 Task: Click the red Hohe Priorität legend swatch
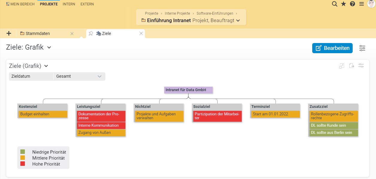tap(22, 164)
